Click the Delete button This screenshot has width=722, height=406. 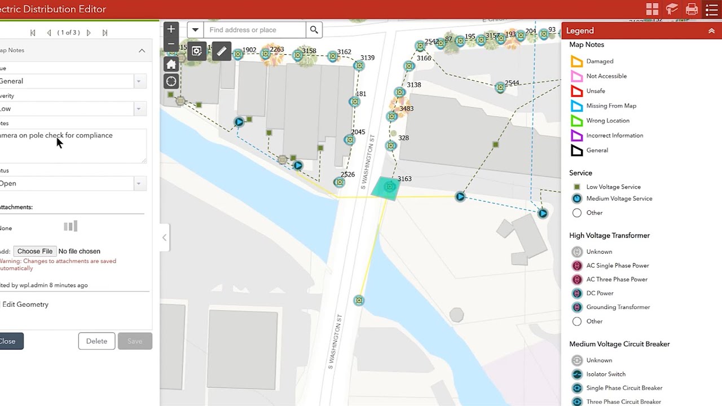96,341
